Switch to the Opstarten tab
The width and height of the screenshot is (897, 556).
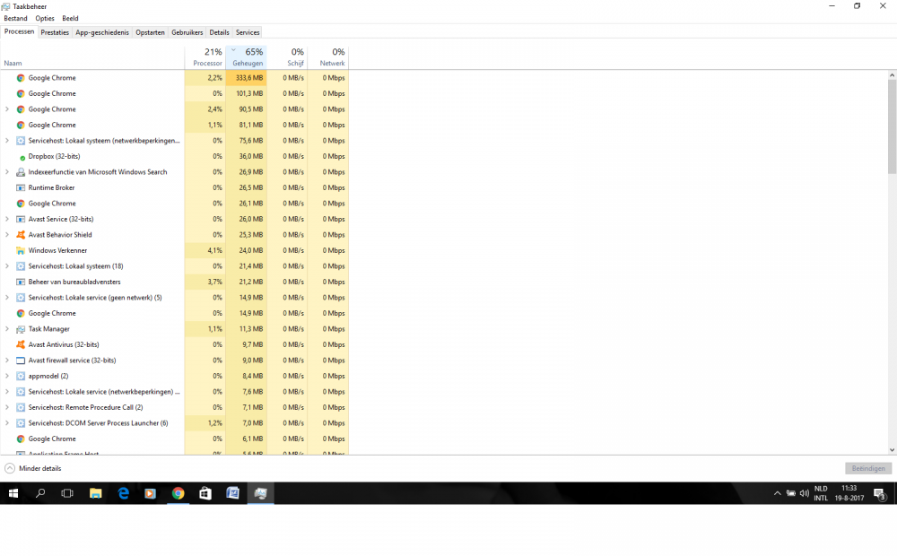[150, 32]
